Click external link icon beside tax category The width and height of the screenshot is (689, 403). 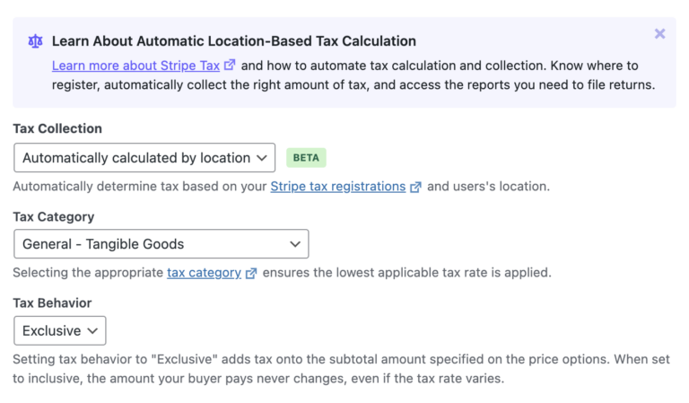(251, 274)
